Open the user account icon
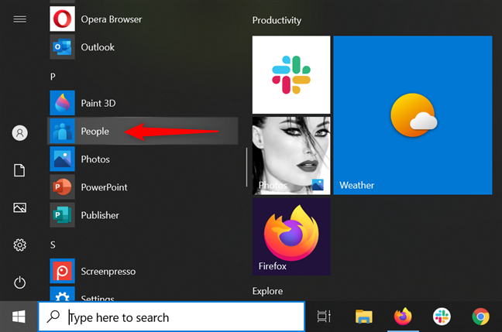The width and height of the screenshot is (502, 332). pyautogui.click(x=20, y=133)
